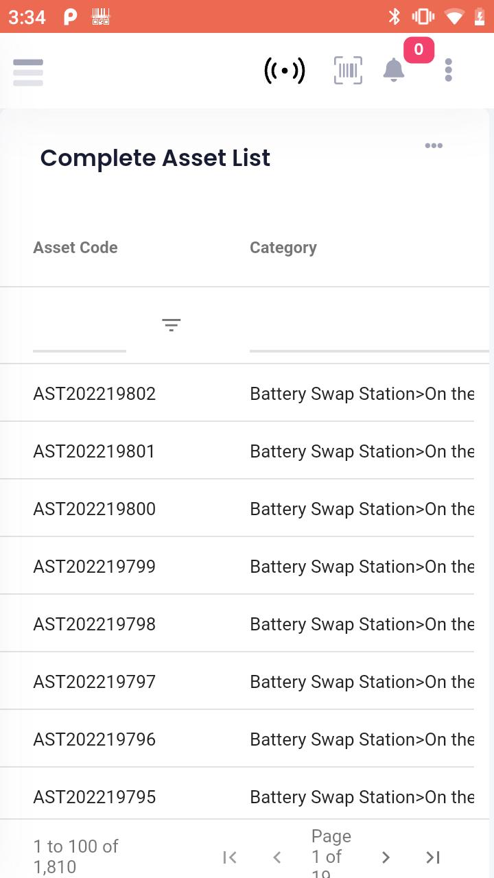The height and width of the screenshot is (878, 494).
Task: Sort by the Category column header
Action: coord(283,248)
